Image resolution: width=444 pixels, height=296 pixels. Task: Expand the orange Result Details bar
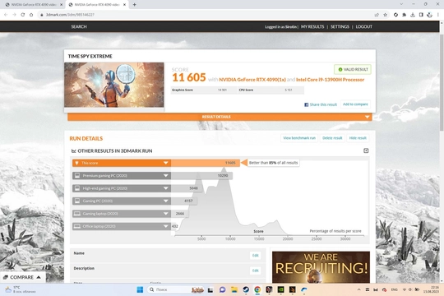[220, 117]
